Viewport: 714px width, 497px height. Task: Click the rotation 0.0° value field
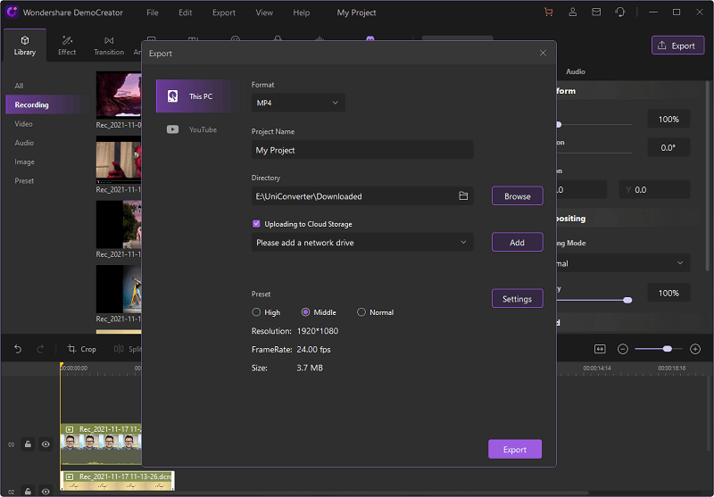[x=668, y=147]
